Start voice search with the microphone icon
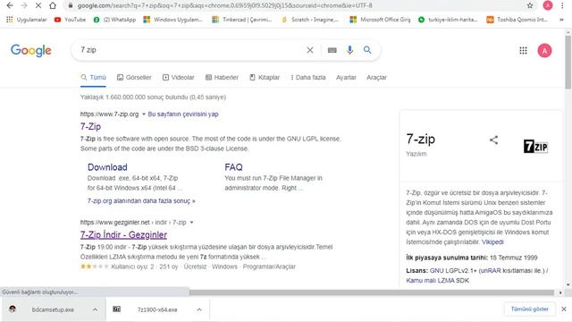This screenshot has height=322, width=572. pos(349,50)
